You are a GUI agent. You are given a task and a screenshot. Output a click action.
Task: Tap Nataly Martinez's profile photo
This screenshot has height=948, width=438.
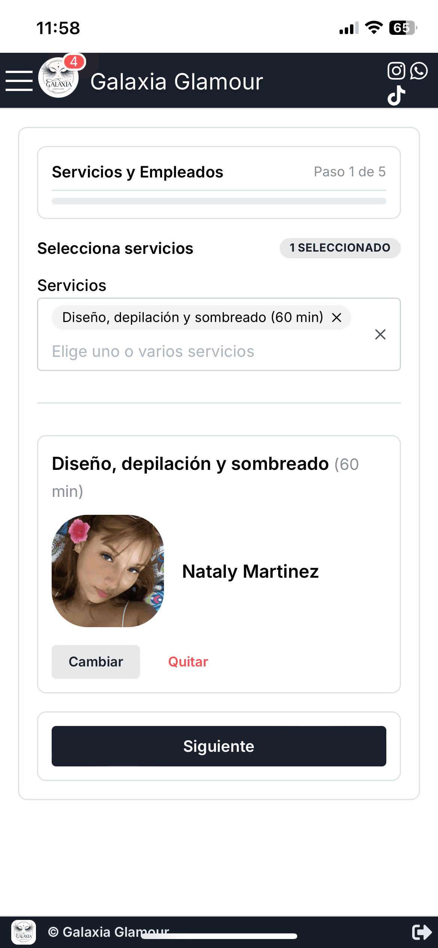tap(108, 571)
